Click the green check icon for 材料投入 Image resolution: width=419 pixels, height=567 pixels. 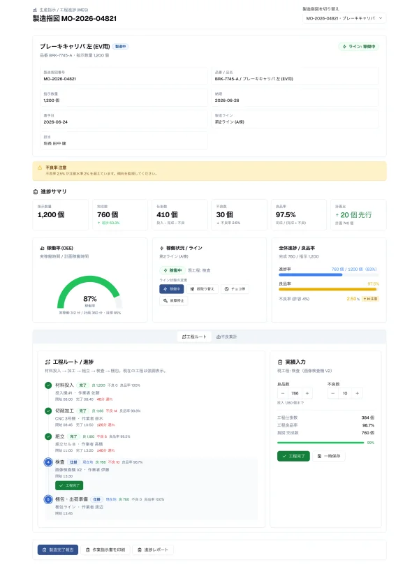click(x=48, y=385)
